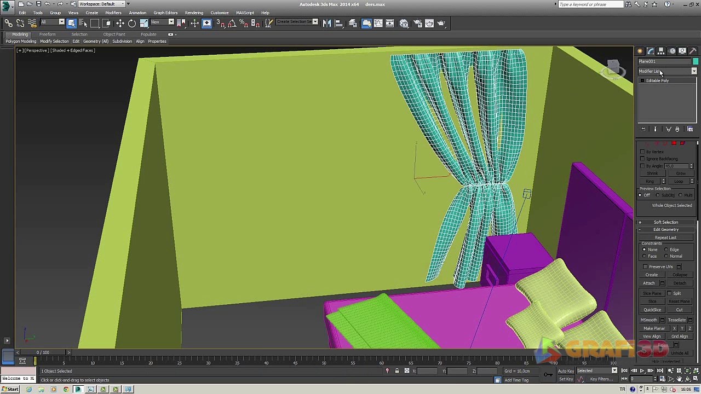Click the Plane001 object name field
Viewport: 701px width, 394px height.
pos(664,61)
